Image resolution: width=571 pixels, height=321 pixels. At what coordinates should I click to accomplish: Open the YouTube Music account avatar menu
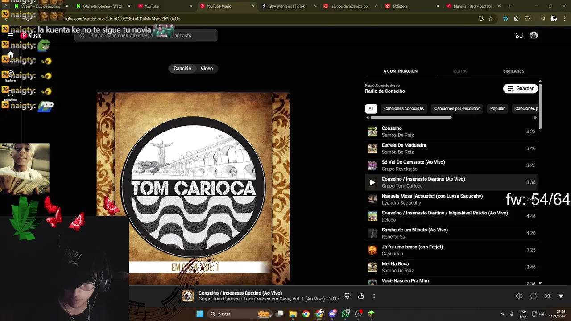[534, 36]
